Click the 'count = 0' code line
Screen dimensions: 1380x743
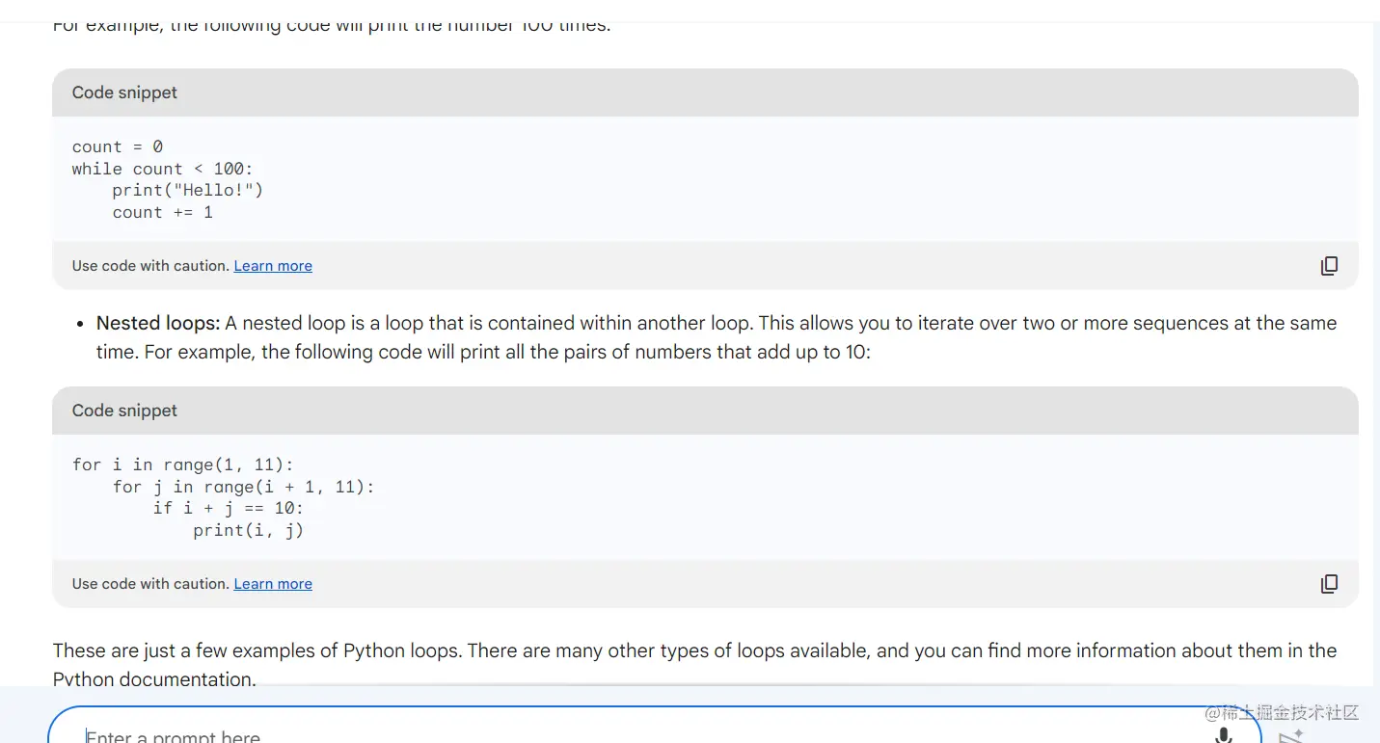click(118, 146)
